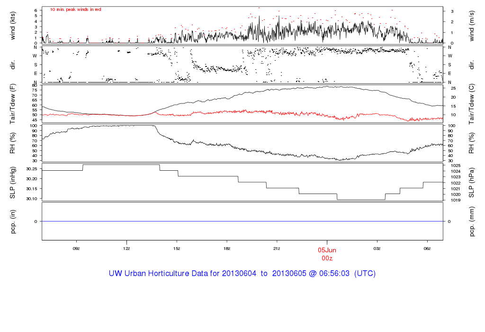The height and width of the screenshot is (332, 485).
Task: Click the left 'RH (%)' axis label
Action: tap(12, 143)
